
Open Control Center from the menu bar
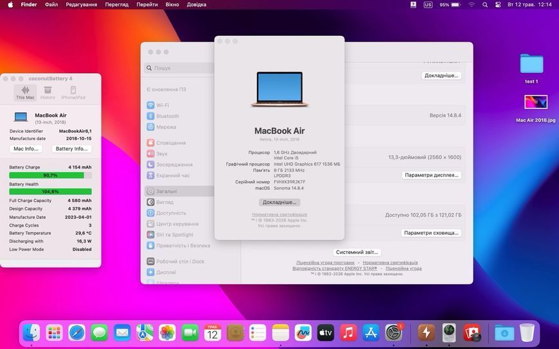pos(498,4)
